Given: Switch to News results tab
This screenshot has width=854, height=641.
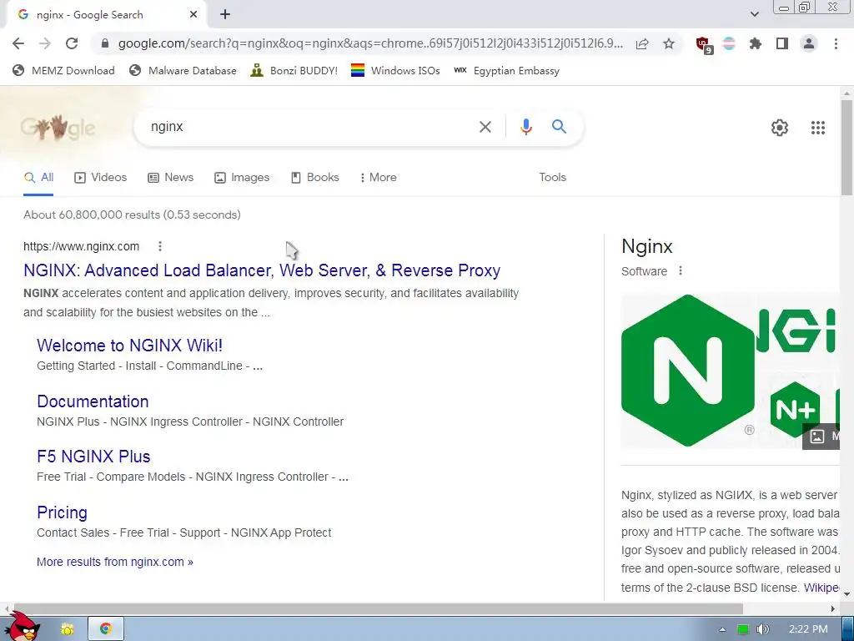Looking at the screenshot, I should (170, 178).
